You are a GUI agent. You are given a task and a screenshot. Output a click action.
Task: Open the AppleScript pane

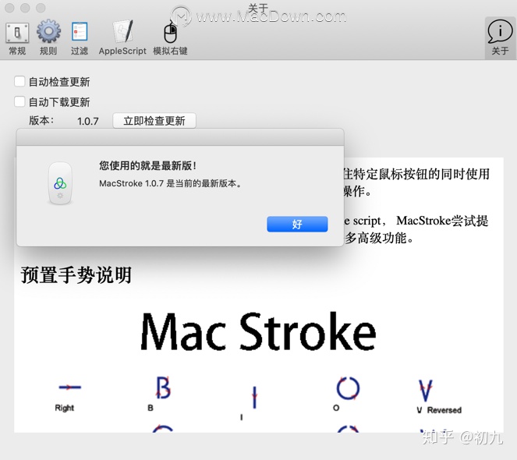click(122, 38)
